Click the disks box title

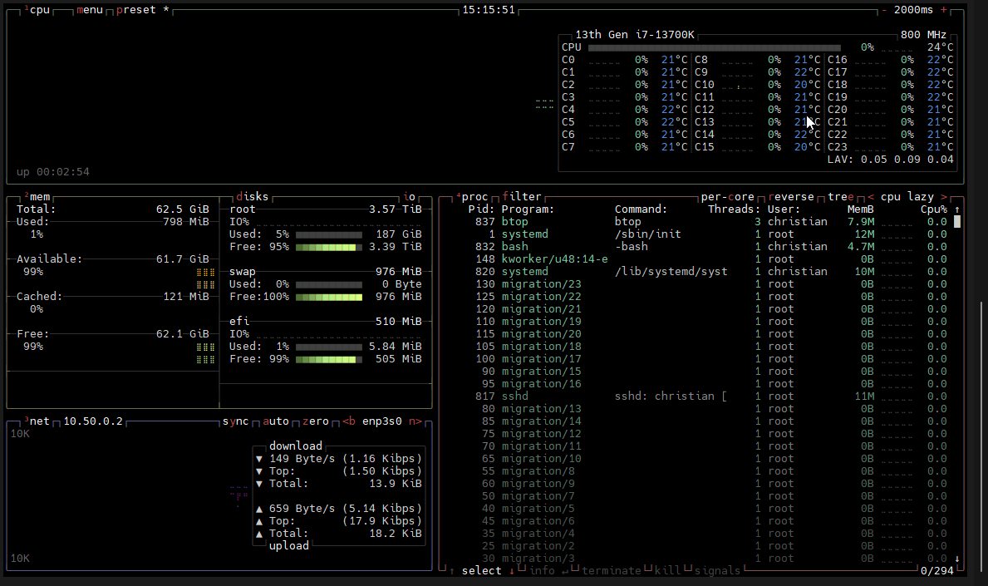pos(253,197)
